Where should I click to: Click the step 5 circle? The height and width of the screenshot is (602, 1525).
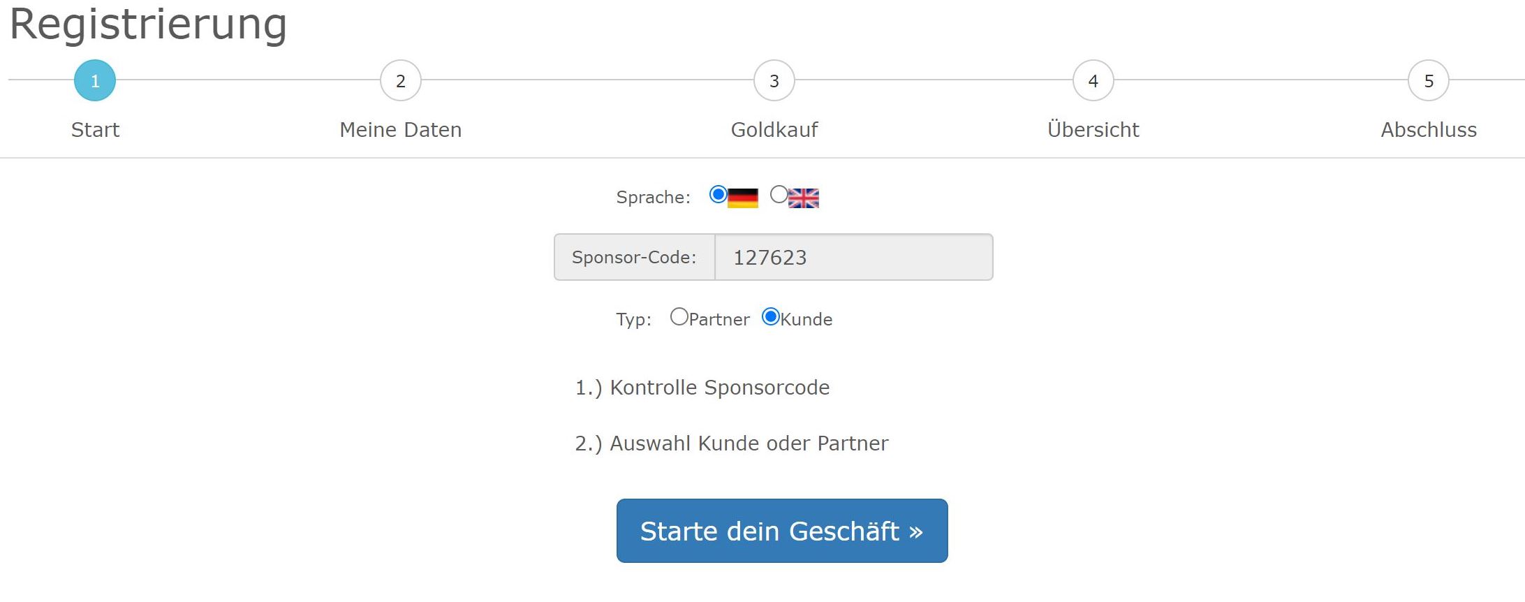tap(1429, 81)
